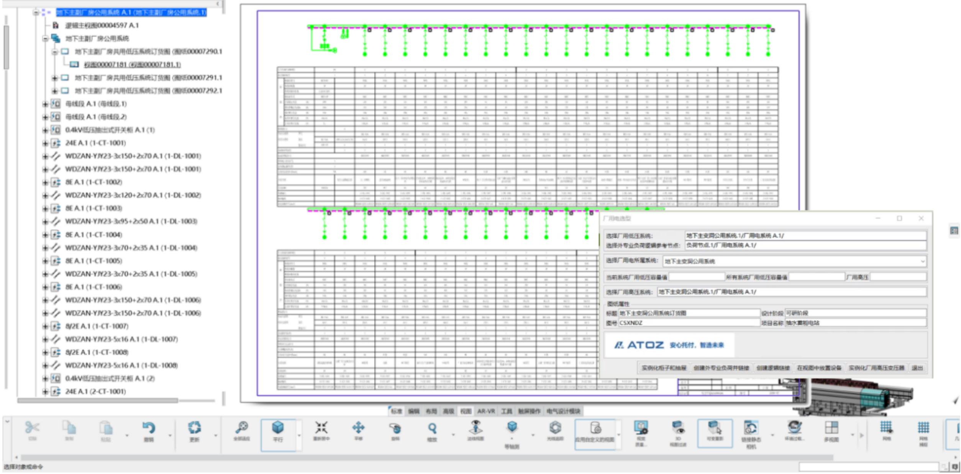Expand the 24E A.1 (1-CT-1001) tree node

pos(45,143)
